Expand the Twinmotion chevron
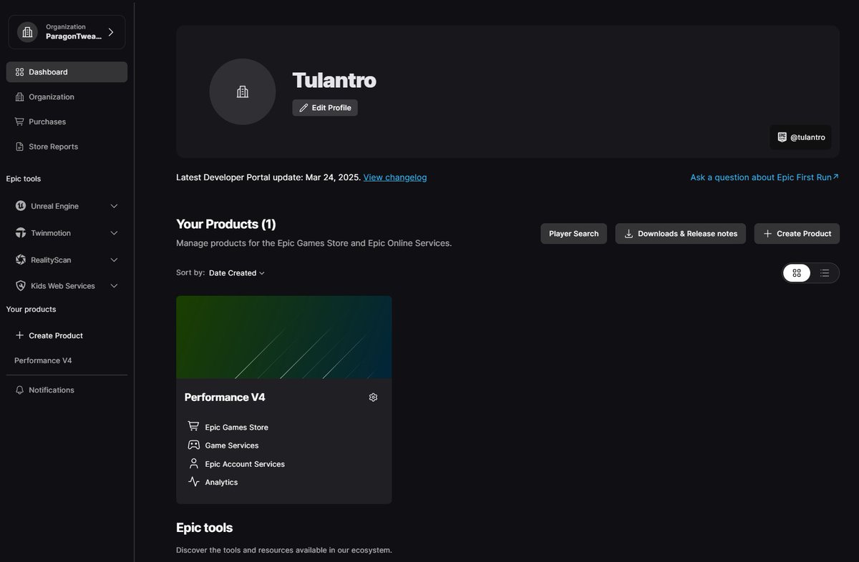Screen dimensions: 859x562 coord(114,233)
